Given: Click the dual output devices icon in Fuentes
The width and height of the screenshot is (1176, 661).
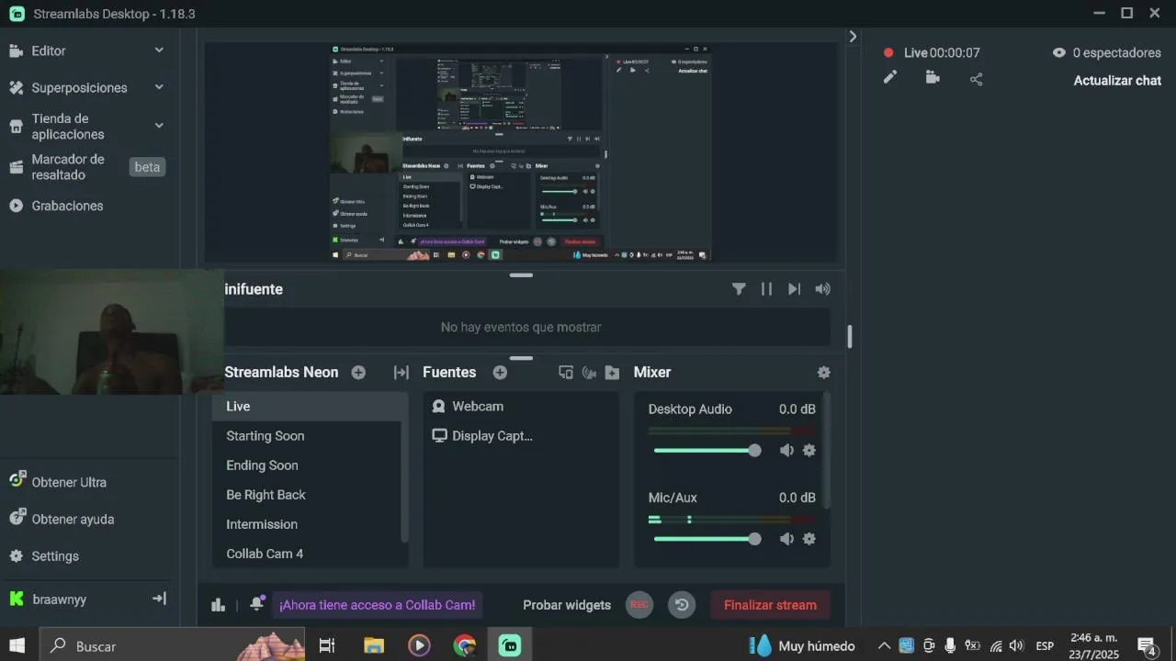Looking at the screenshot, I should pos(566,373).
